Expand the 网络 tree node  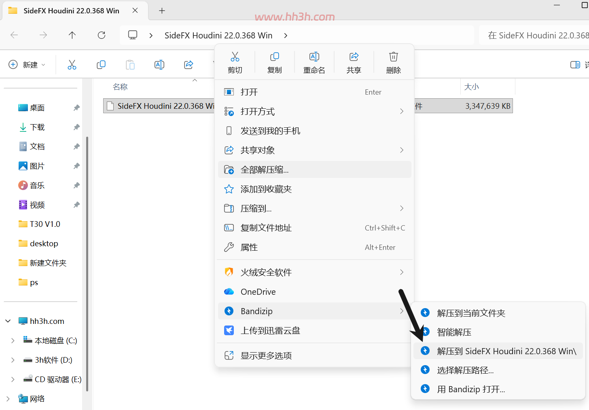pyautogui.click(x=8, y=399)
